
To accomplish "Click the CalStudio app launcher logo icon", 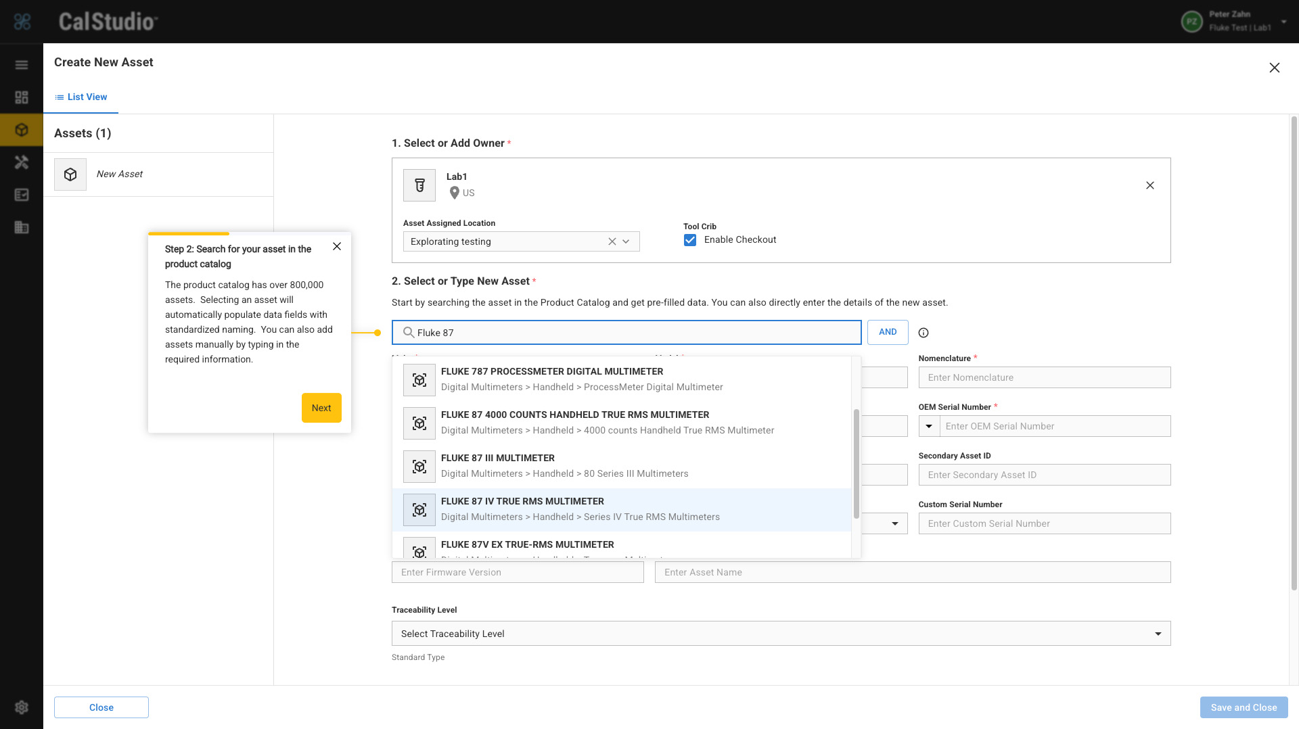I will point(22,22).
